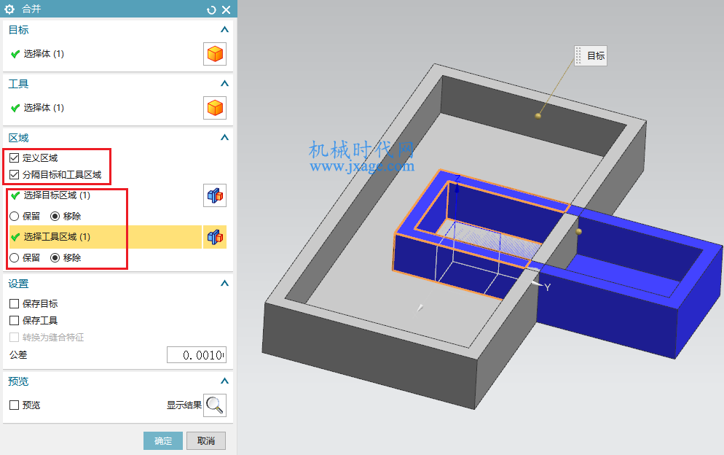The width and height of the screenshot is (724, 455).
Task: Enable the 保存目标 checkbox
Action: (15, 304)
